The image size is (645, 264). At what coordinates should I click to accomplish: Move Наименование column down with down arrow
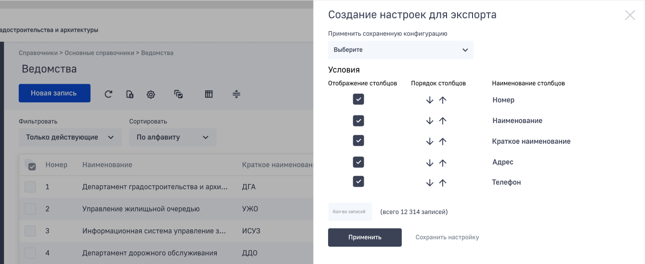tap(430, 121)
